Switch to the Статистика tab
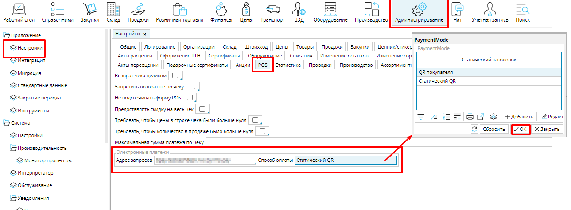 pyautogui.click(x=288, y=65)
